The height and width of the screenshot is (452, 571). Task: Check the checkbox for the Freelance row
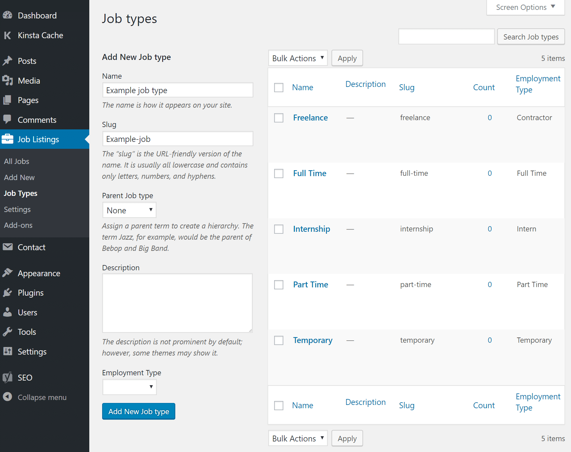point(279,118)
